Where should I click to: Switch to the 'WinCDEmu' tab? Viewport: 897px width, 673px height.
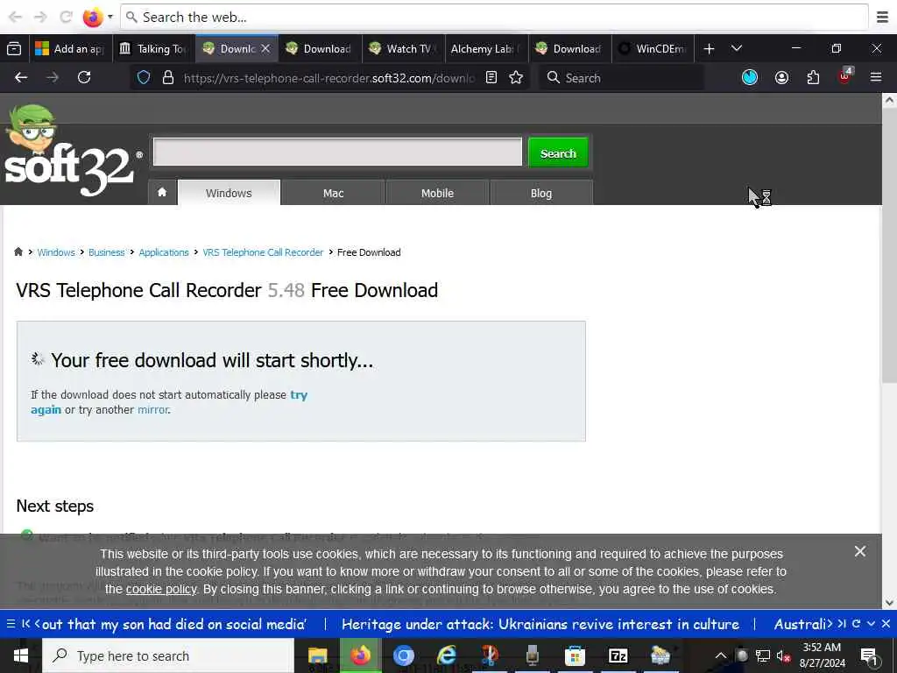pos(653,49)
